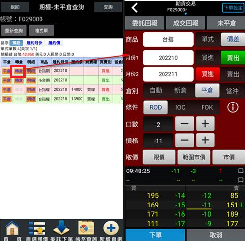This screenshot has width=245, height=241.
Task: Switch to 未平倉 tab
Action: tap(226, 23)
